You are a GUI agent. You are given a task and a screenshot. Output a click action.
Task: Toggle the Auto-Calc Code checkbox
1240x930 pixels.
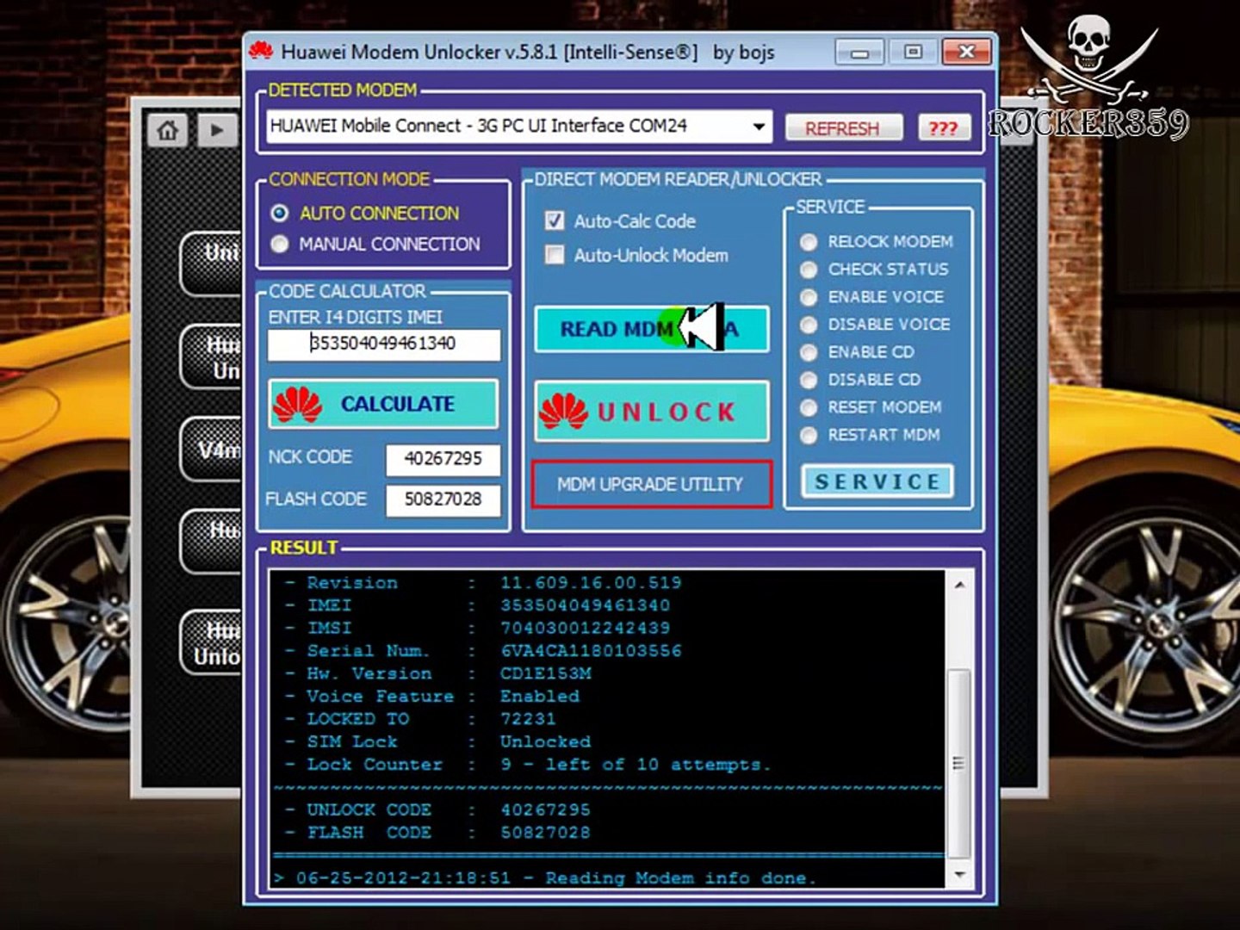click(x=555, y=221)
